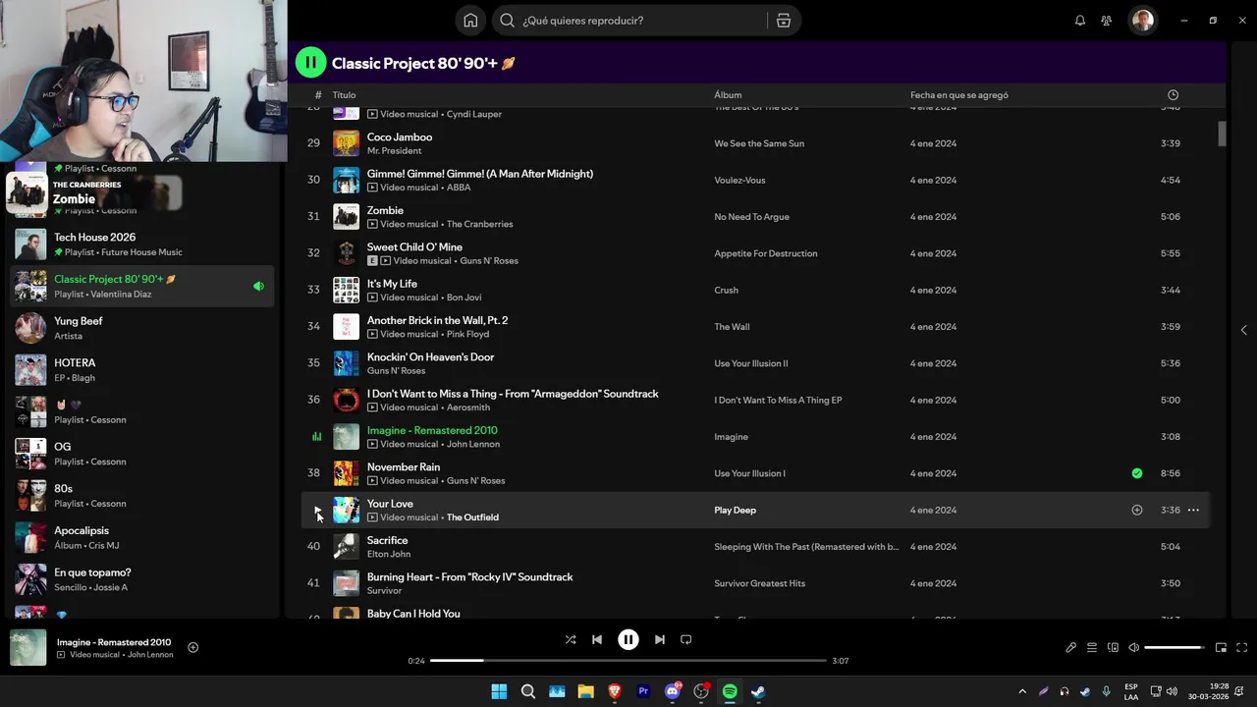This screenshot has height=707, width=1257.
Task: Pause playlist with green header button
Action: (x=310, y=63)
